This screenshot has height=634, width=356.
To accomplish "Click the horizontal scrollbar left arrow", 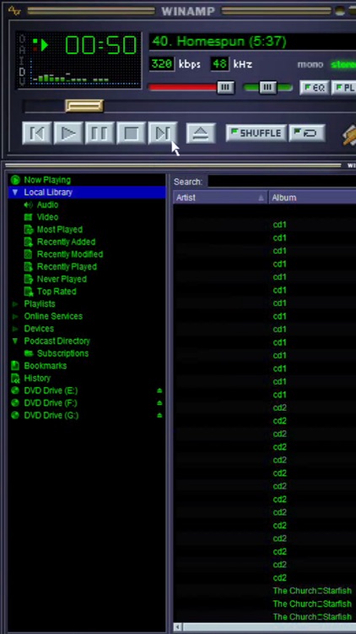I will click(x=178, y=627).
